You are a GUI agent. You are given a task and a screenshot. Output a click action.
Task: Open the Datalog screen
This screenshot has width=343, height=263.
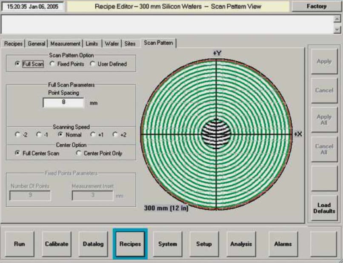click(93, 244)
